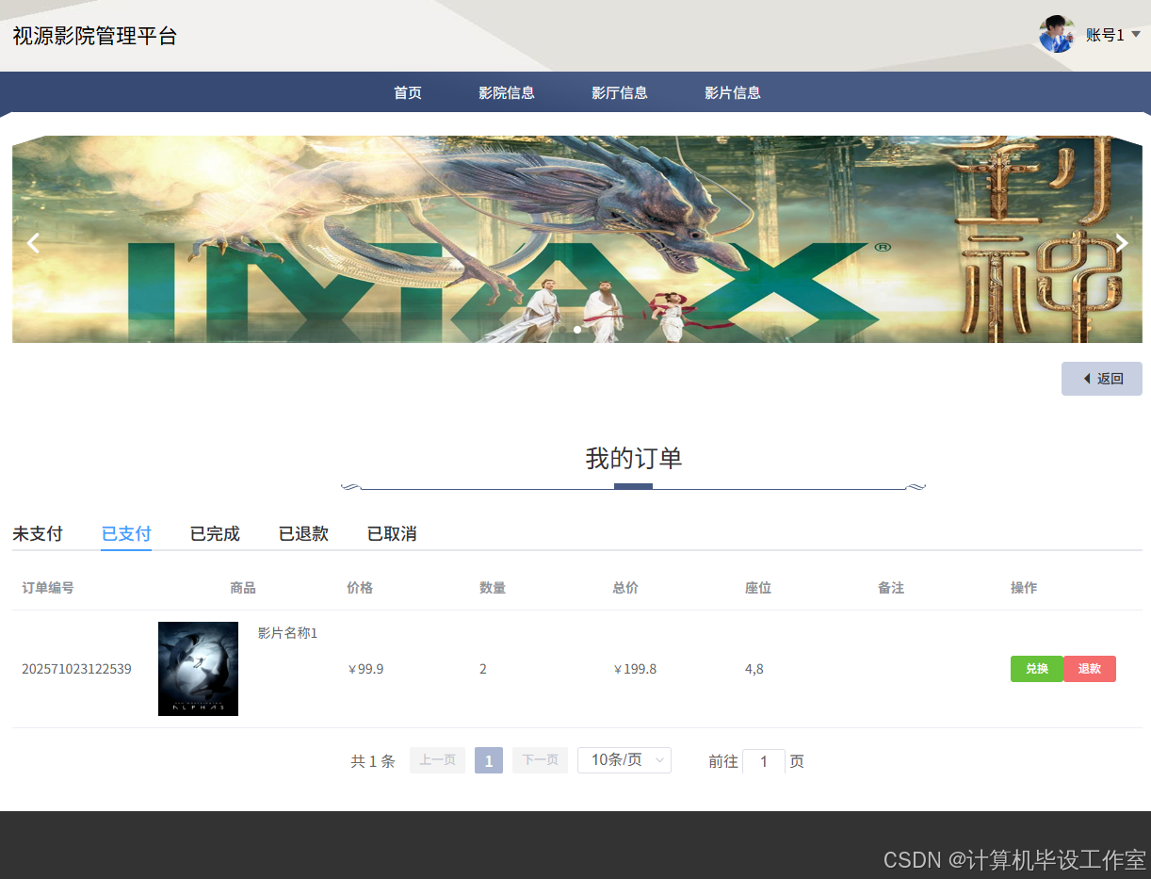Click the user avatar picture
Viewport: 1151px width, 879px height.
tap(1058, 34)
